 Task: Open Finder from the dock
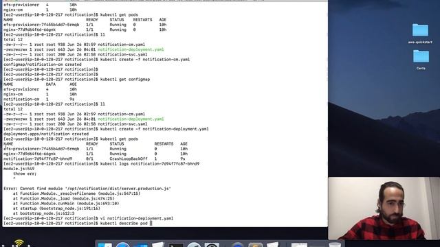104,245
